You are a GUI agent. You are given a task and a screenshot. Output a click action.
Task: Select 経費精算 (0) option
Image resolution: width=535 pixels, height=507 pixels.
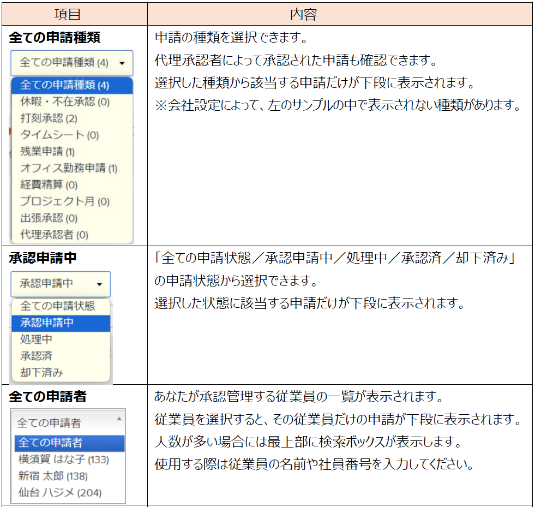tap(49, 185)
